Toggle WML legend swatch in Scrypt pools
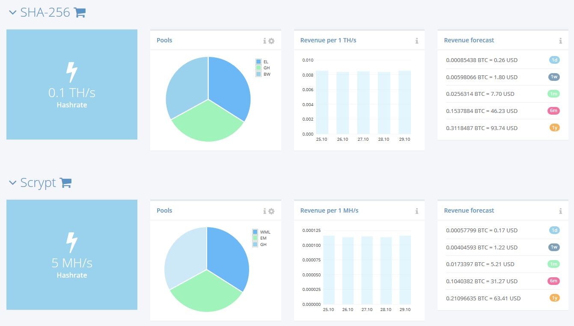This screenshot has width=574, height=326. click(x=255, y=232)
